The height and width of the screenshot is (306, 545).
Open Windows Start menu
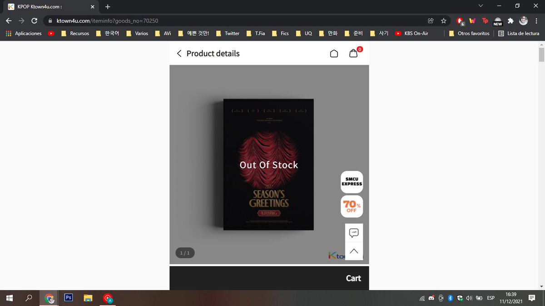pyautogui.click(x=9, y=298)
